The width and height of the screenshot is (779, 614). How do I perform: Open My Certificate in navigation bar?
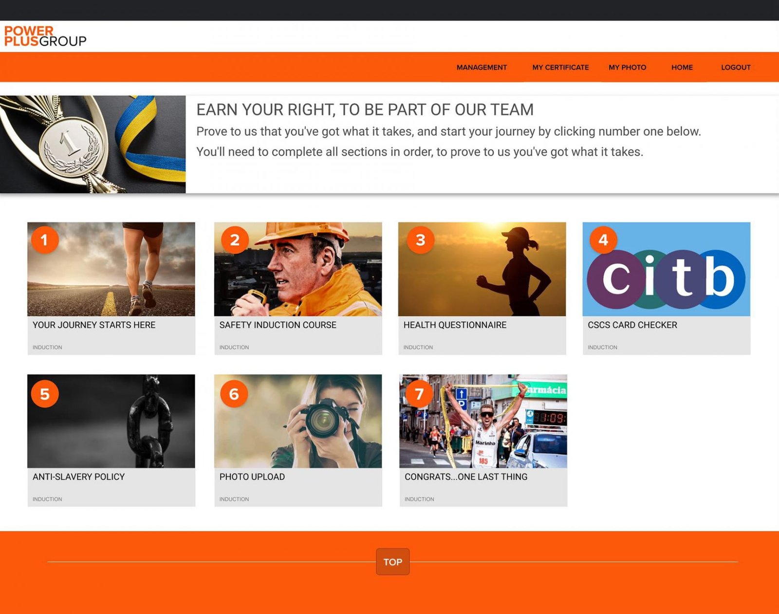560,68
